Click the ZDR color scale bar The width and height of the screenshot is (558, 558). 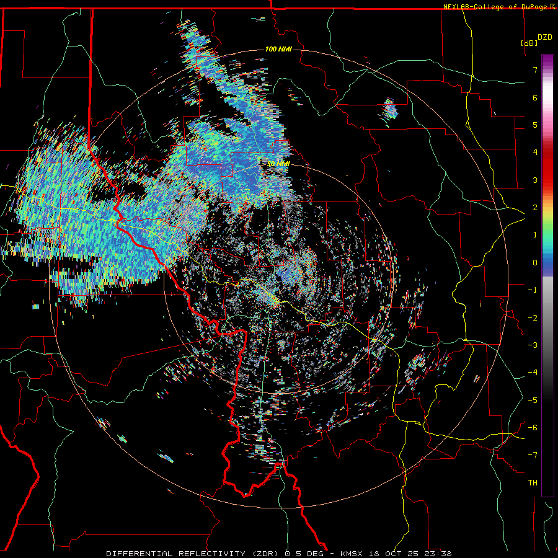coord(547,275)
